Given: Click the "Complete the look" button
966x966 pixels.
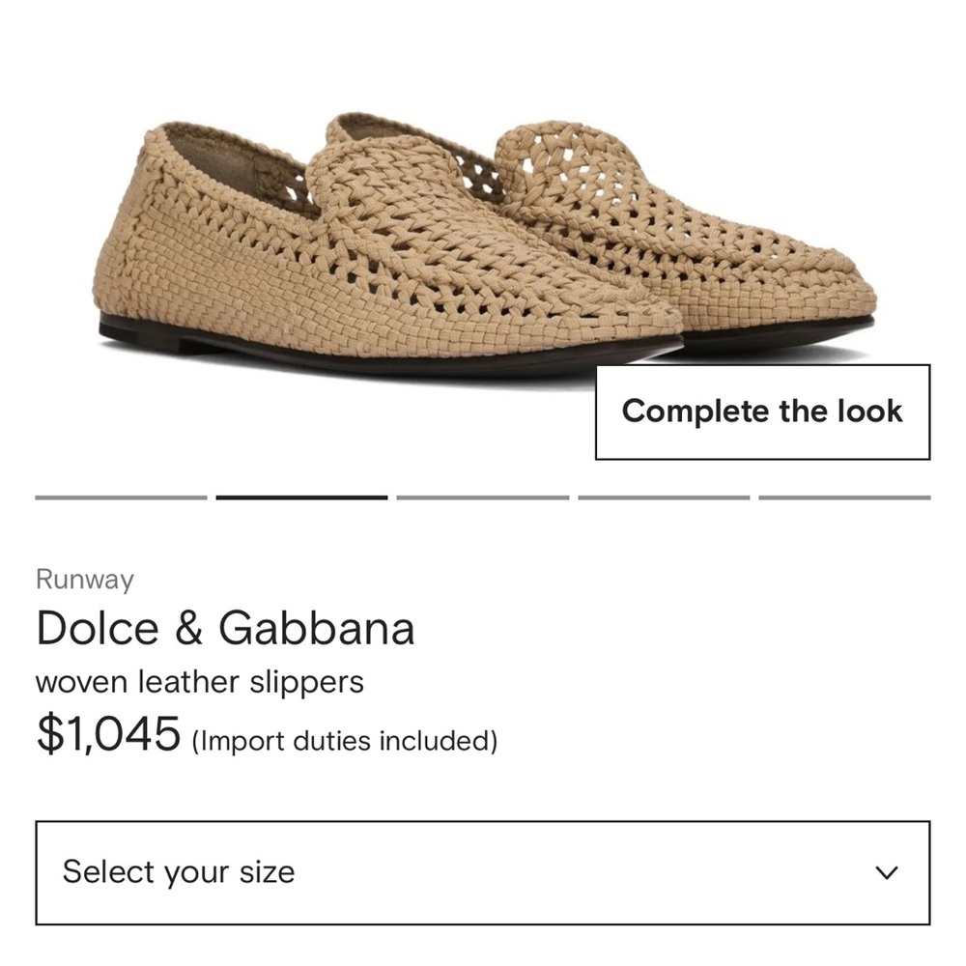Looking at the screenshot, I should pos(764,410).
